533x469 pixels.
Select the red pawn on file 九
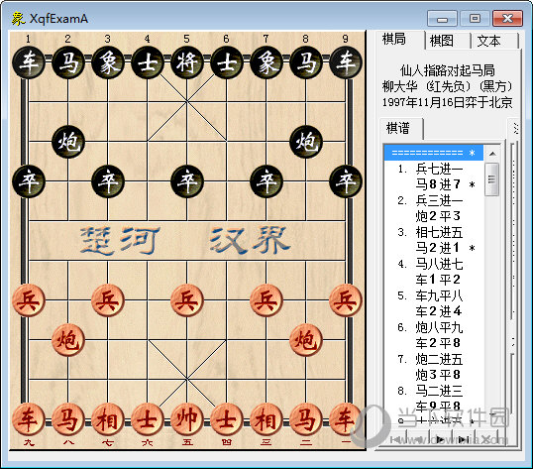tap(29, 300)
